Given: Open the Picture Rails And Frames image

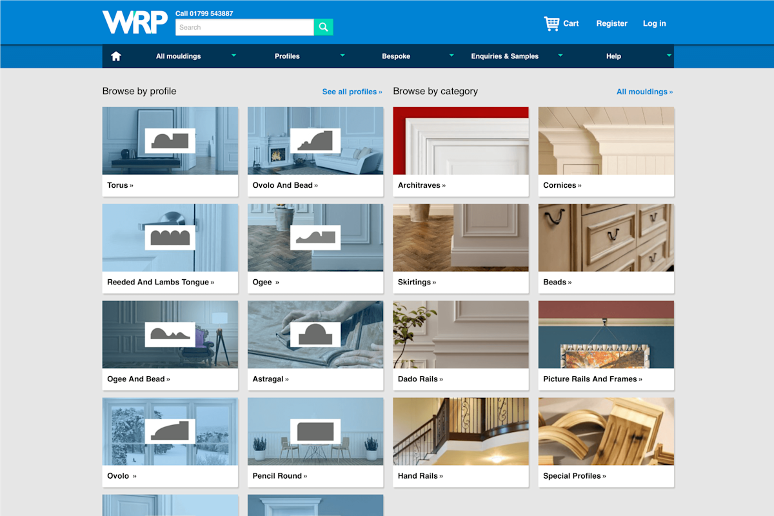Looking at the screenshot, I should click(x=606, y=335).
